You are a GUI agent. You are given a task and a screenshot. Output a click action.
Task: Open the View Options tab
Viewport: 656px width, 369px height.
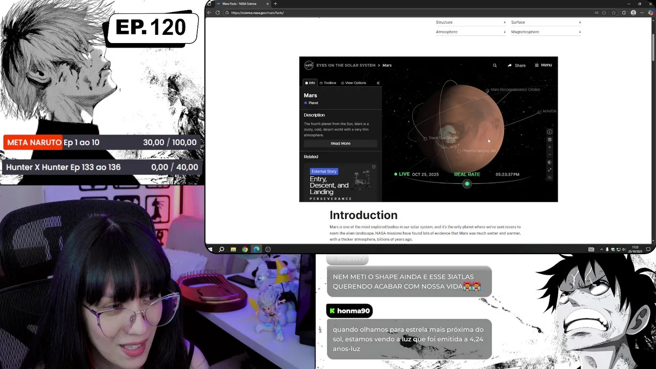[x=354, y=83]
